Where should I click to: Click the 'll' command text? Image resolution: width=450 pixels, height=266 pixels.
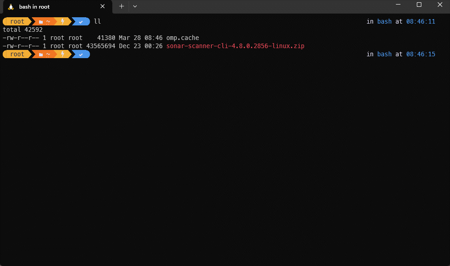click(97, 21)
